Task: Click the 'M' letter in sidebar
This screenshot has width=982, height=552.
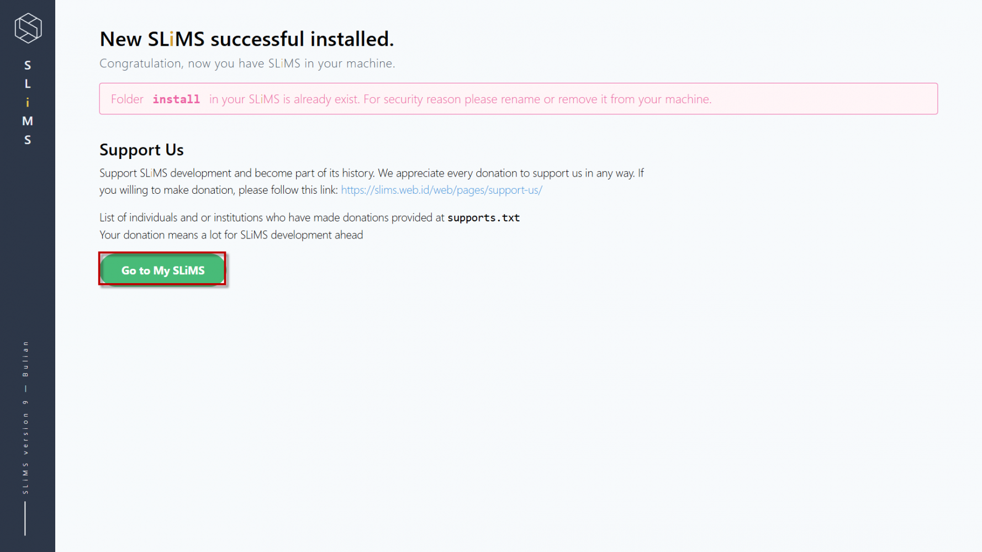Action: pyautogui.click(x=28, y=121)
